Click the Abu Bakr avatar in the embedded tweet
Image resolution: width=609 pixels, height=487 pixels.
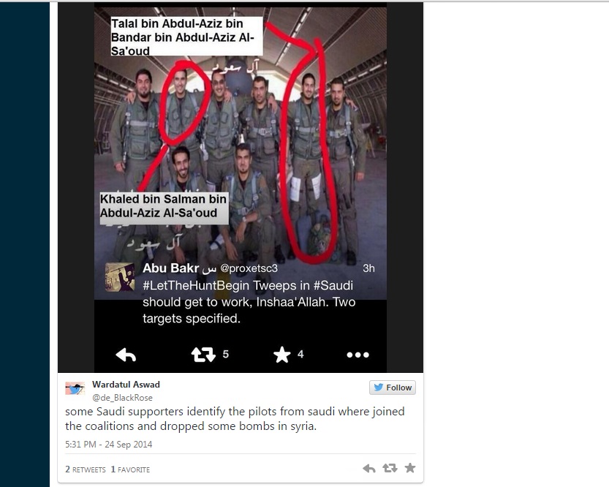click(120, 277)
